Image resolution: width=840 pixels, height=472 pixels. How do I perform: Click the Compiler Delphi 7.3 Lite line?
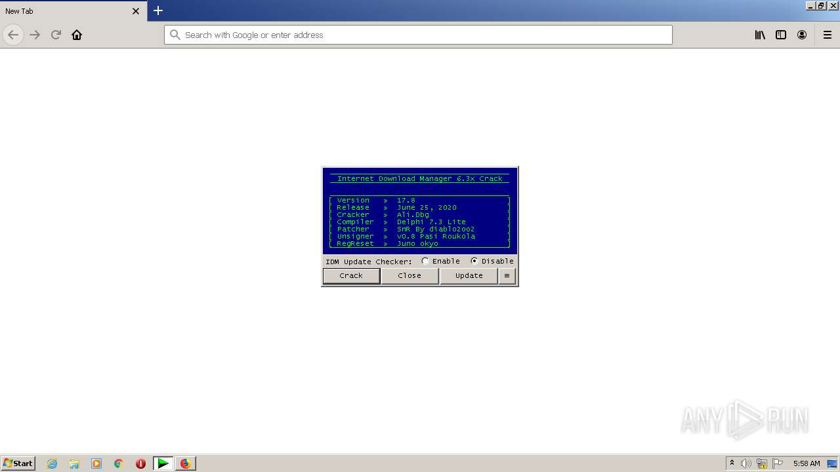420,222
